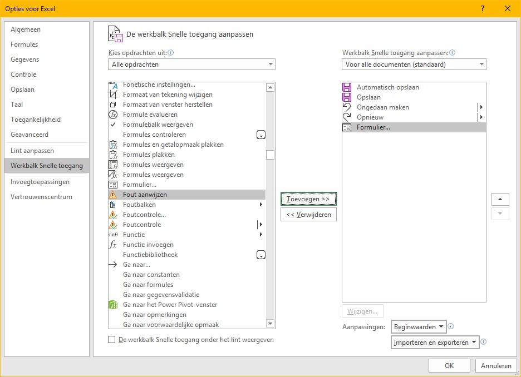This screenshot has width=521, height=377.
Task: Select Ga naar gegevensvalidatie command
Action: [186, 295]
